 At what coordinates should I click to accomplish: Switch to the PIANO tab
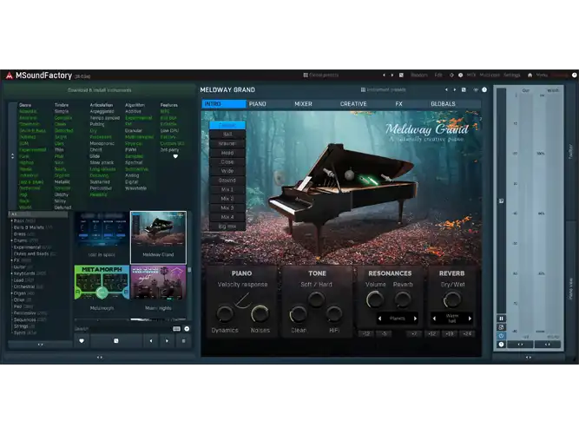coord(257,104)
